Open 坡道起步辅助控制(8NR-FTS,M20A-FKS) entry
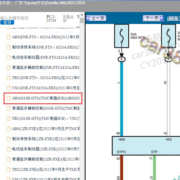The height and width of the screenshot is (180, 180). tap(46, 67)
